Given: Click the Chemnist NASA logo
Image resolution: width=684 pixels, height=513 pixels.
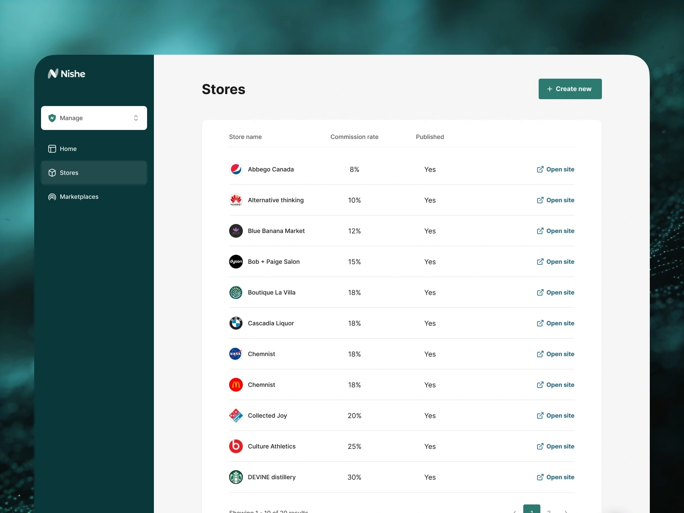Looking at the screenshot, I should 236,354.
